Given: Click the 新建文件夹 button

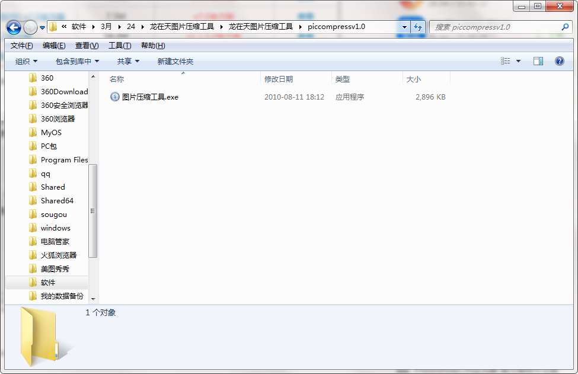Looking at the screenshot, I should pyautogui.click(x=175, y=61).
